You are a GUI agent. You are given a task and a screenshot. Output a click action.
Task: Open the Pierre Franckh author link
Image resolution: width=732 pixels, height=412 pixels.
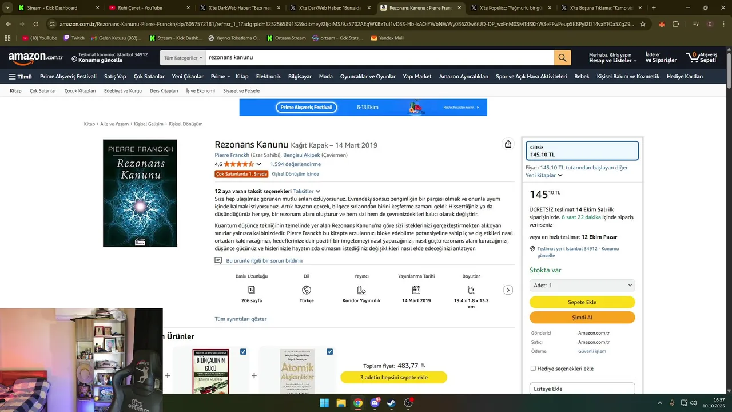coord(232,155)
